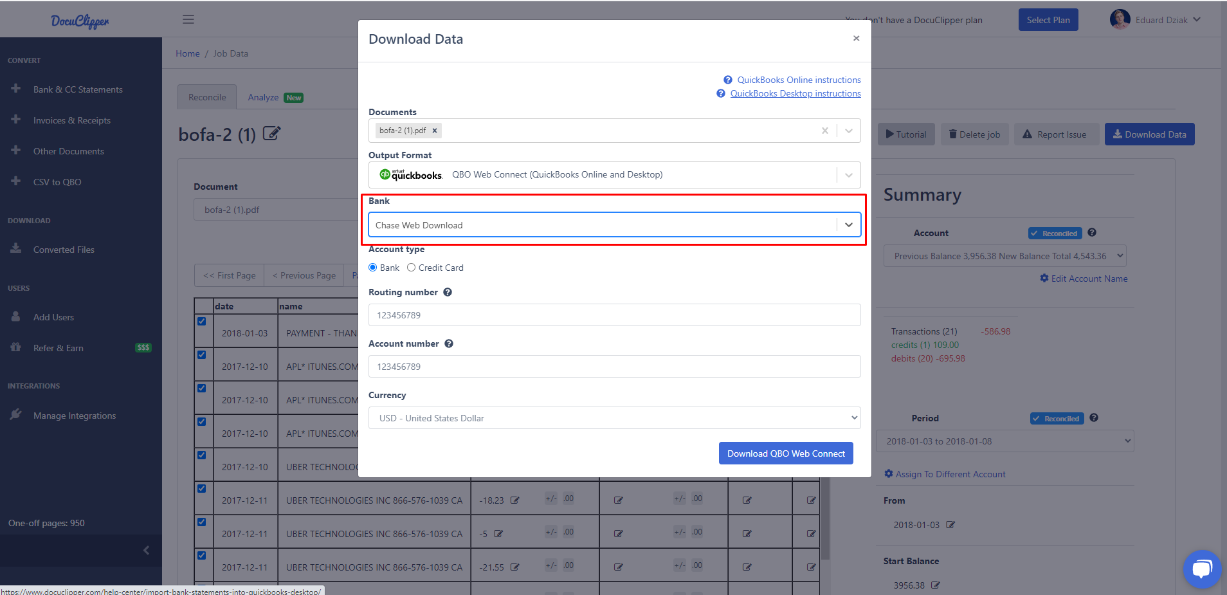
Task: Open Invoices & Receipts converter
Action: pos(72,120)
